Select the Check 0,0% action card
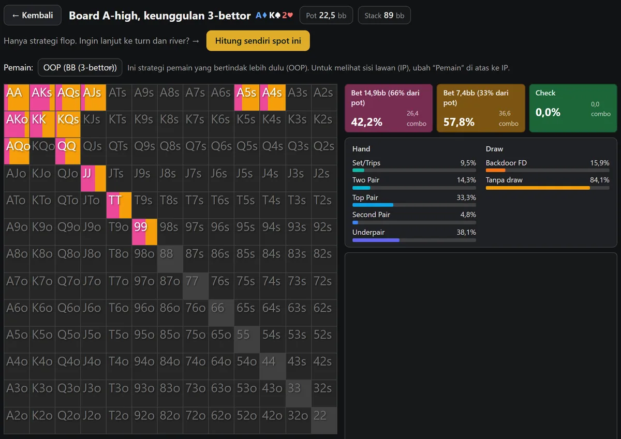 coord(573,109)
